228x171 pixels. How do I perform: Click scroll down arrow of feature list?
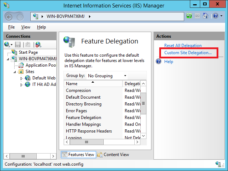(x=143, y=136)
